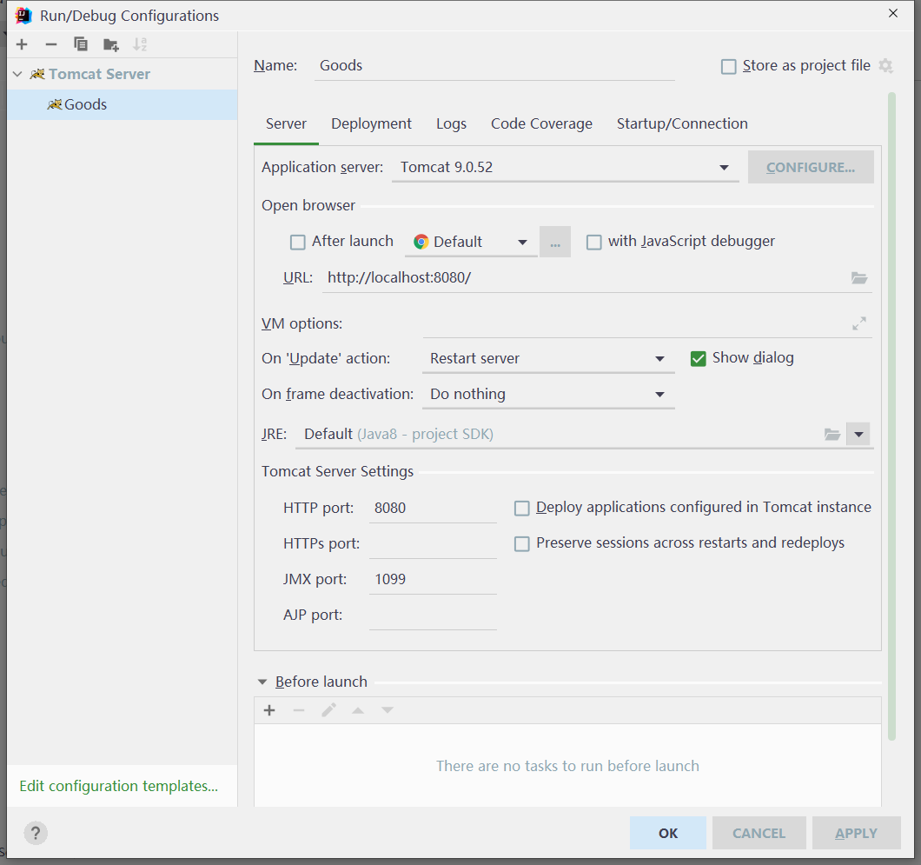
Task: Collapse the Before launch section
Action: point(262,682)
